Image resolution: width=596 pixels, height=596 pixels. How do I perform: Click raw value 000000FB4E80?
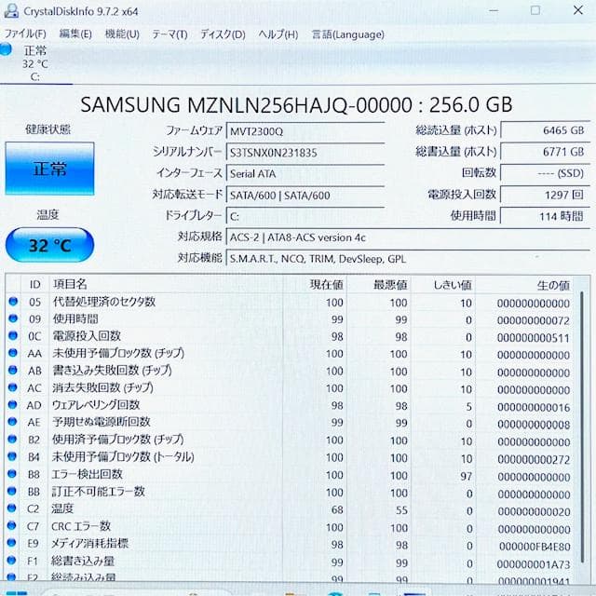click(535, 547)
